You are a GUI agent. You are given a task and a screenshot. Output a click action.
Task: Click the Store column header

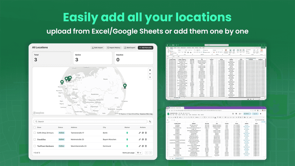(x=39, y=128)
